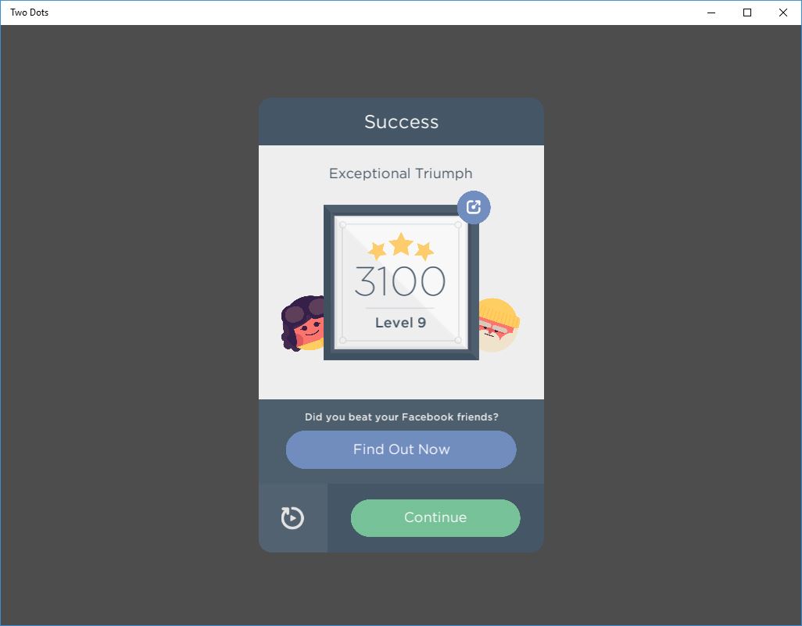Click the center gold star
This screenshot has height=626, width=802.
(x=401, y=244)
